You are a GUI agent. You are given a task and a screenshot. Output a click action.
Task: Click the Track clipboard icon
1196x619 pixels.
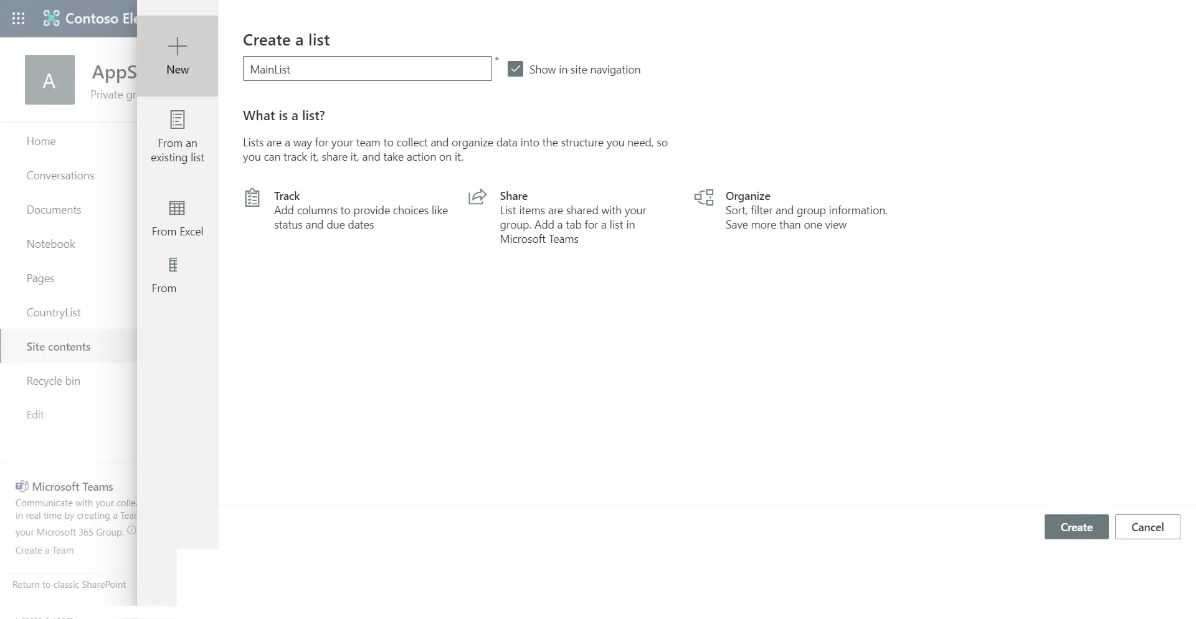(x=252, y=197)
